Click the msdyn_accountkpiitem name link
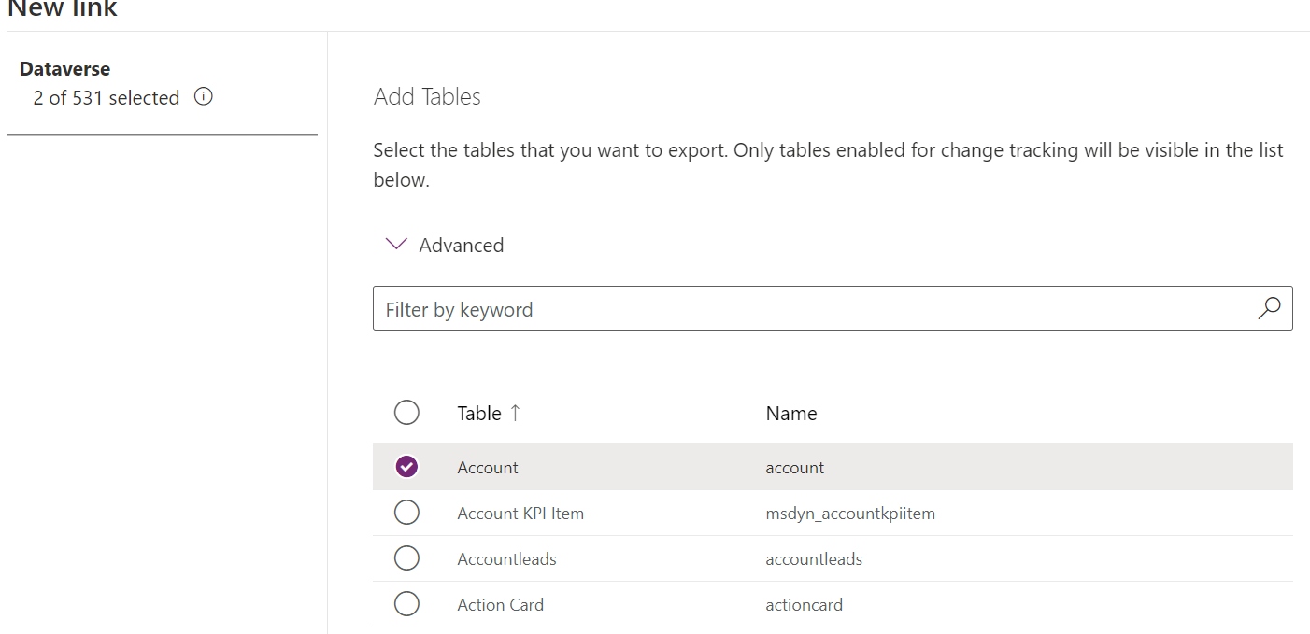The image size is (1310, 634). coord(850,513)
